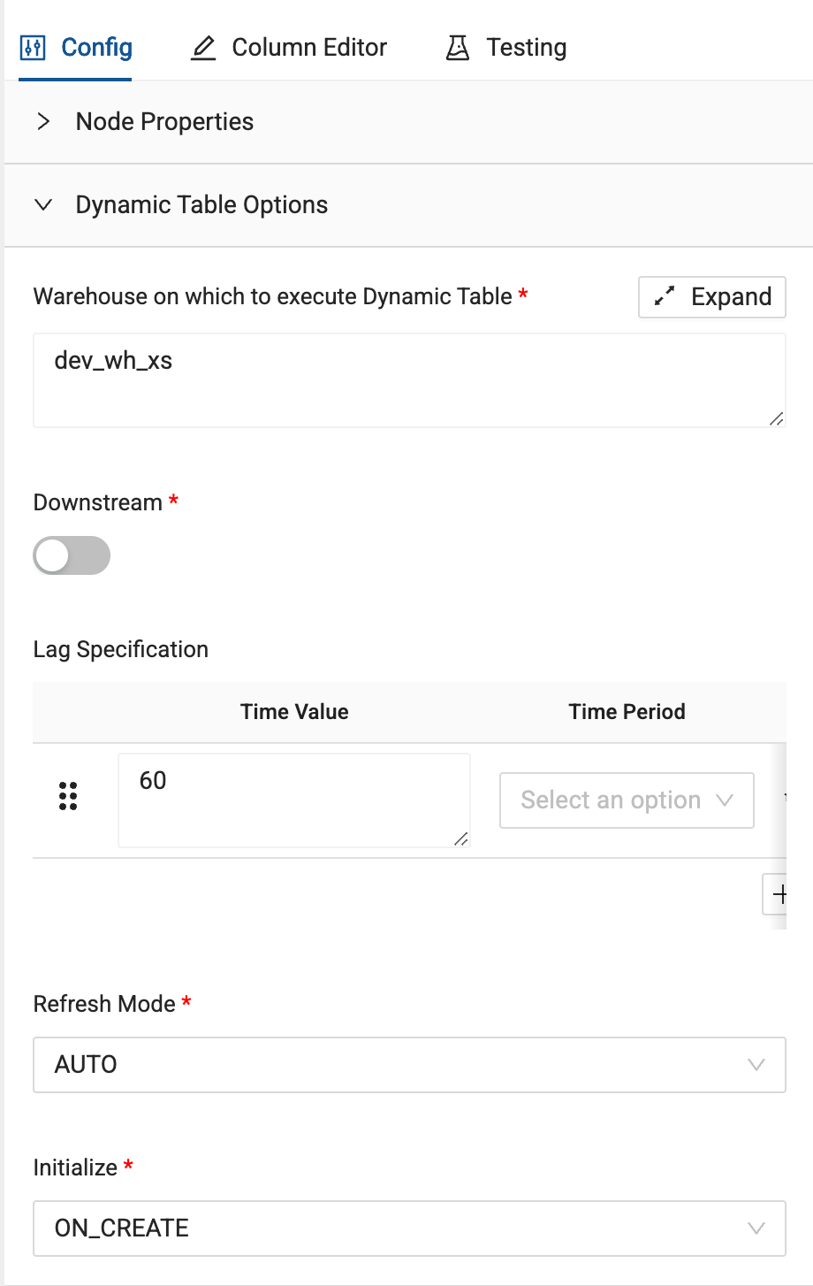Click the Initialize dropdown chevron arrow
Screen dimensions: 813x1286
point(756,1228)
